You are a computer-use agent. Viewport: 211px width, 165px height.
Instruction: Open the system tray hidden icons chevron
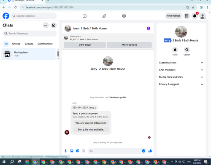coord(172,162)
